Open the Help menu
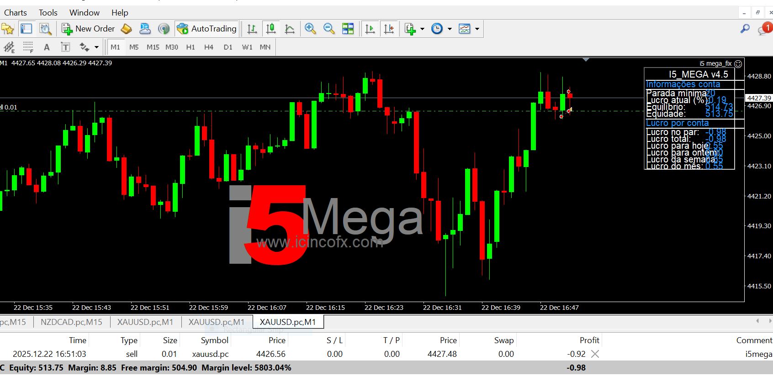The height and width of the screenshot is (376, 773). point(120,13)
